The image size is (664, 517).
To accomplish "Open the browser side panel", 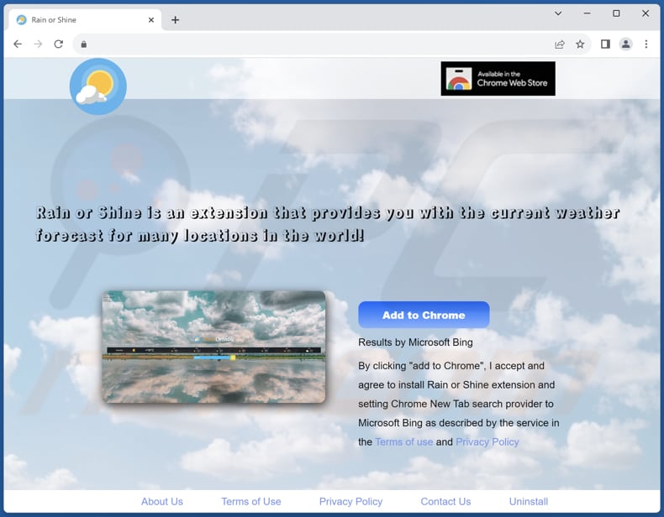I will click(605, 44).
